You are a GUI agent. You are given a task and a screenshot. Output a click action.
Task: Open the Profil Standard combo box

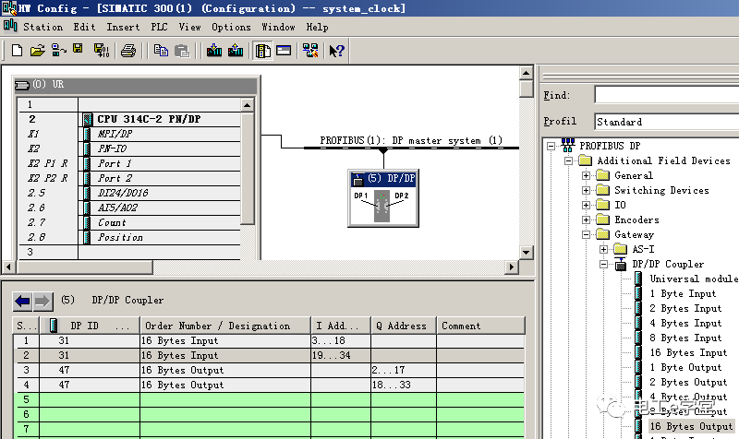[x=666, y=122]
